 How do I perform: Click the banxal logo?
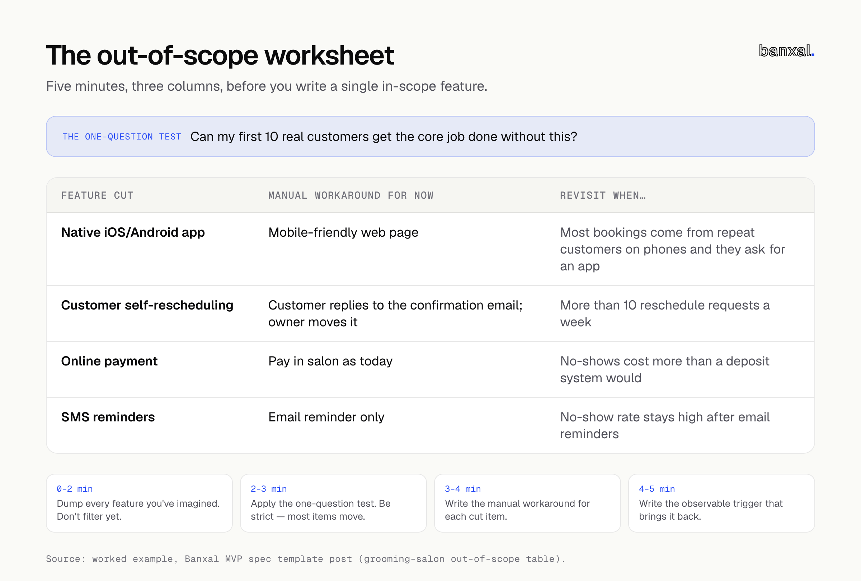click(x=786, y=51)
